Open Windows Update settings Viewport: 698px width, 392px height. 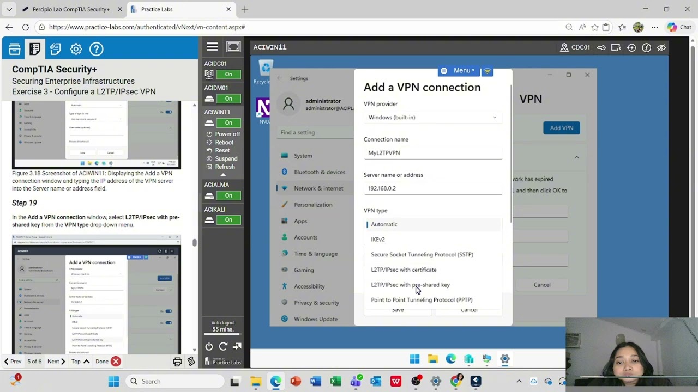315,319
